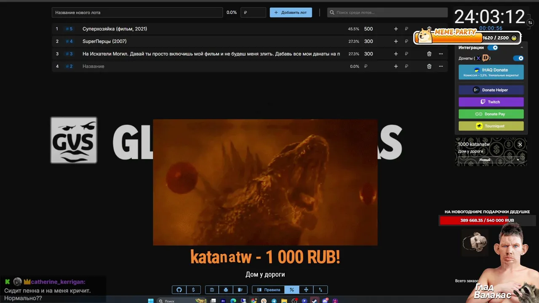
Task: Click the Поиск среди лотов search field
Action: pyautogui.click(x=387, y=13)
